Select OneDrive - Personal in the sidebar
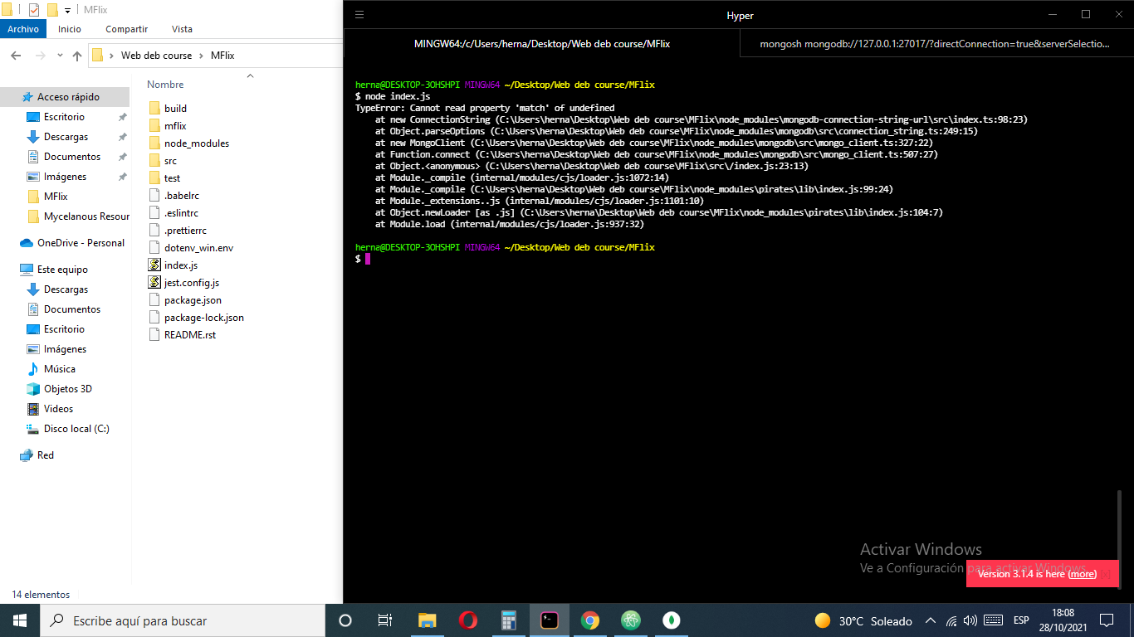This screenshot has height=637, width=1134. click(x=81, y=243)
